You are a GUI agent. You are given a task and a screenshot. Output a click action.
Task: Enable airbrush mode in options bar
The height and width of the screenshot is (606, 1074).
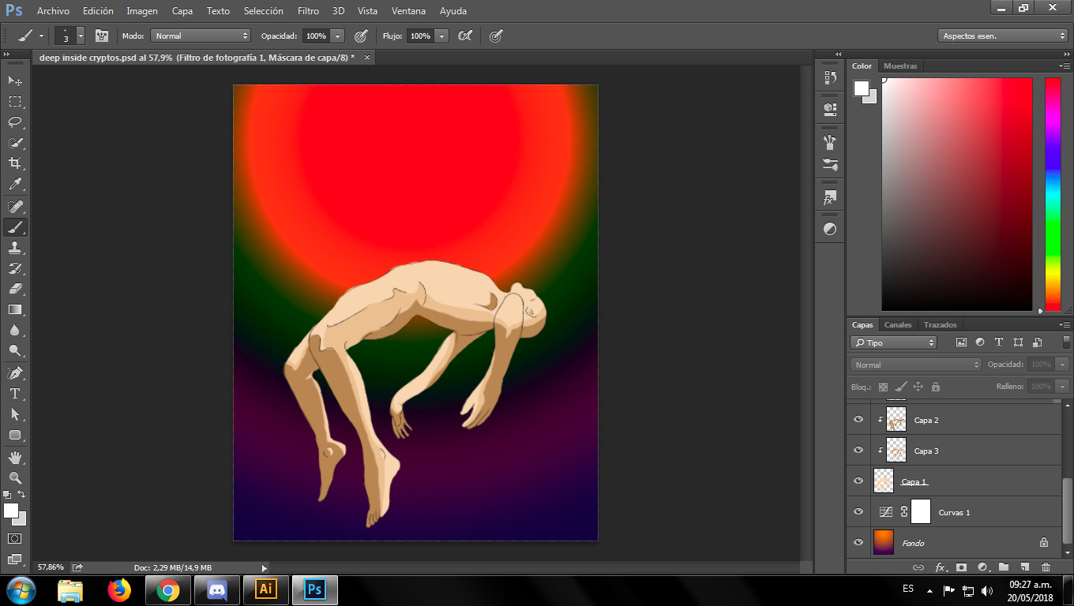click(465, 36)
